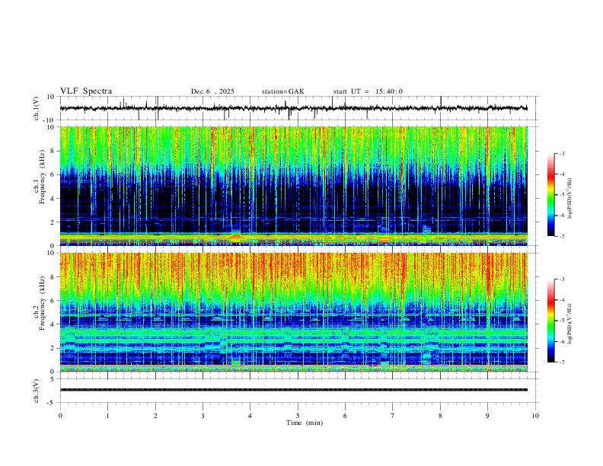The height and width of the screenshot is (466, 603).
Task: Click the ch.2 color bar log(PSD) label
Action: tap(570, 324)
